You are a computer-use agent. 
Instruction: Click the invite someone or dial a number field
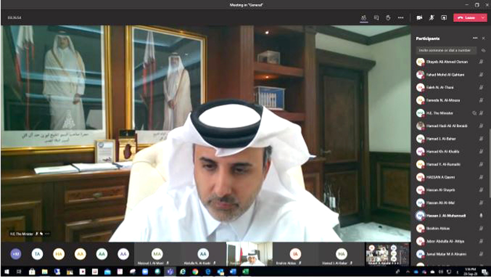click(446, 50)
